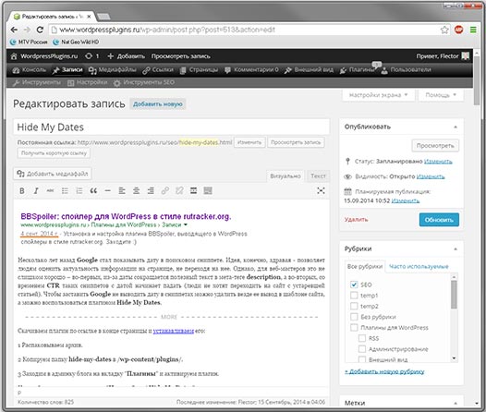Center align the text
The image size is (486, 412).
[x=136, y=190]
